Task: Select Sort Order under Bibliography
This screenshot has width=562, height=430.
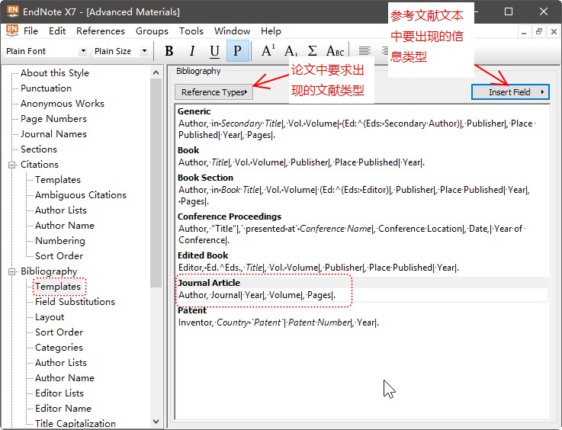Action: point(59,332)
